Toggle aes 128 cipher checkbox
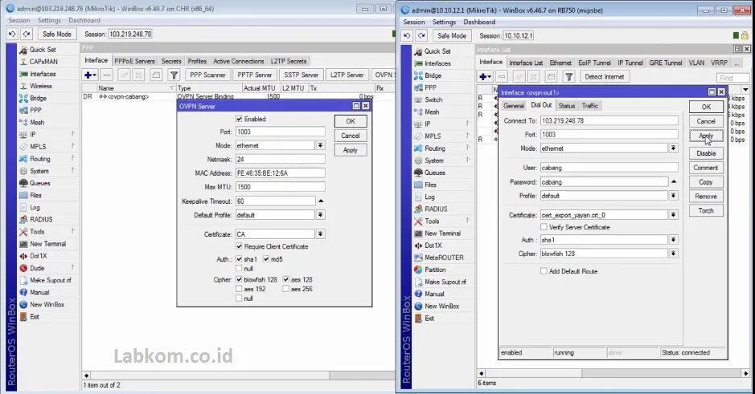The image size is (755, 394). point(286,279)
